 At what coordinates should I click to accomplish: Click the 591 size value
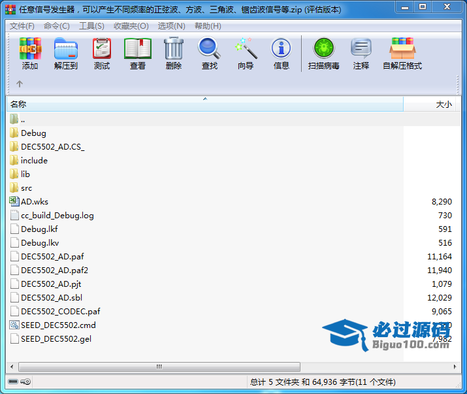click(445, 229)
